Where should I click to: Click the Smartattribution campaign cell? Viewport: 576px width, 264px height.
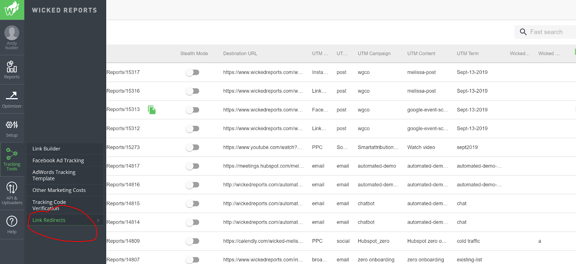378,147
